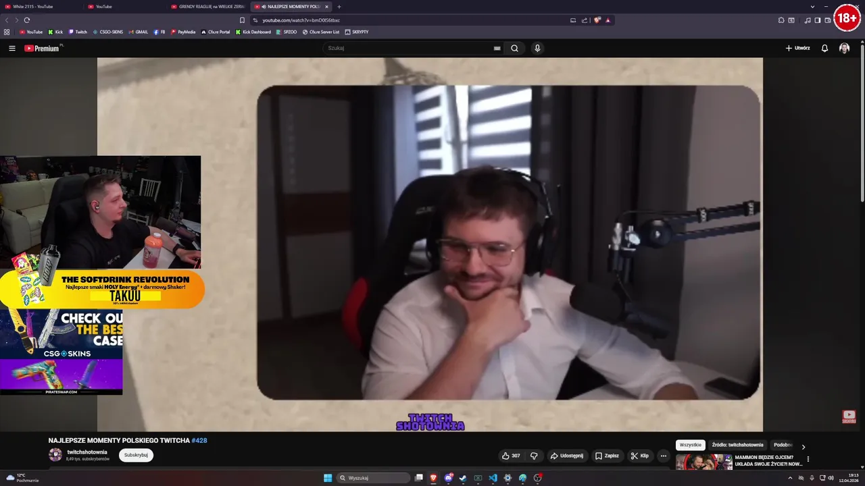Open the twitchshotownia channel name

point(87,452)
